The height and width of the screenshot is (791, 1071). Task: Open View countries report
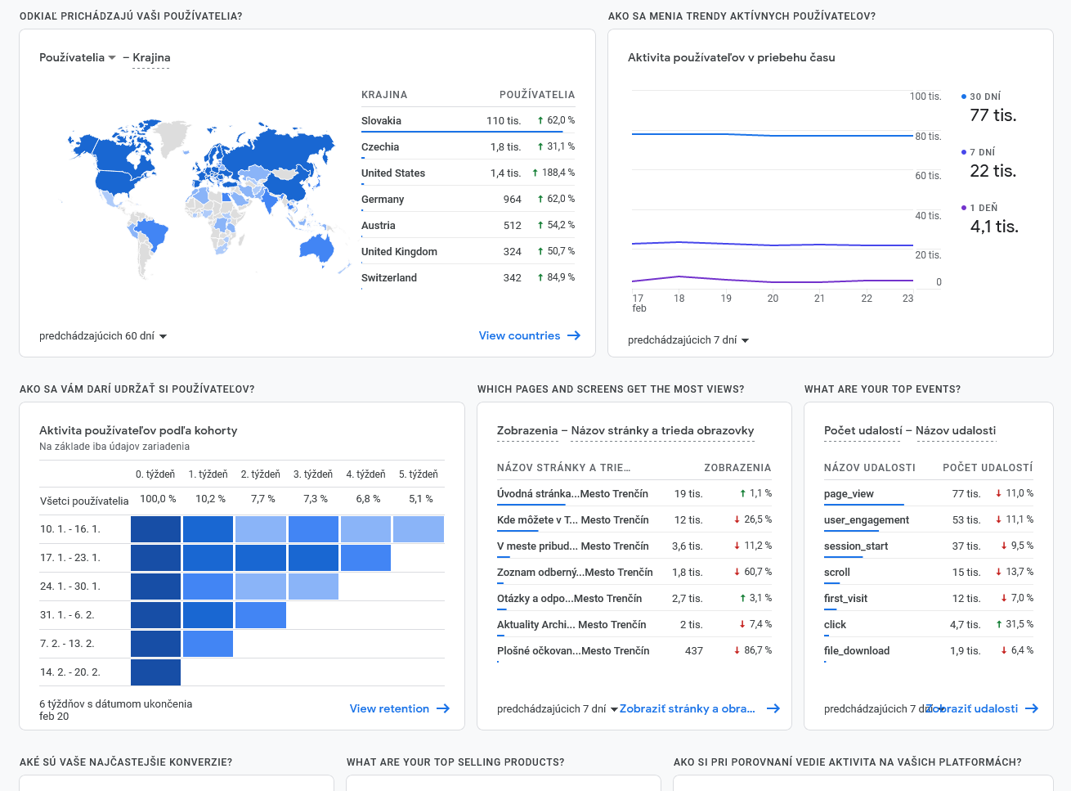tap(519, 335)
